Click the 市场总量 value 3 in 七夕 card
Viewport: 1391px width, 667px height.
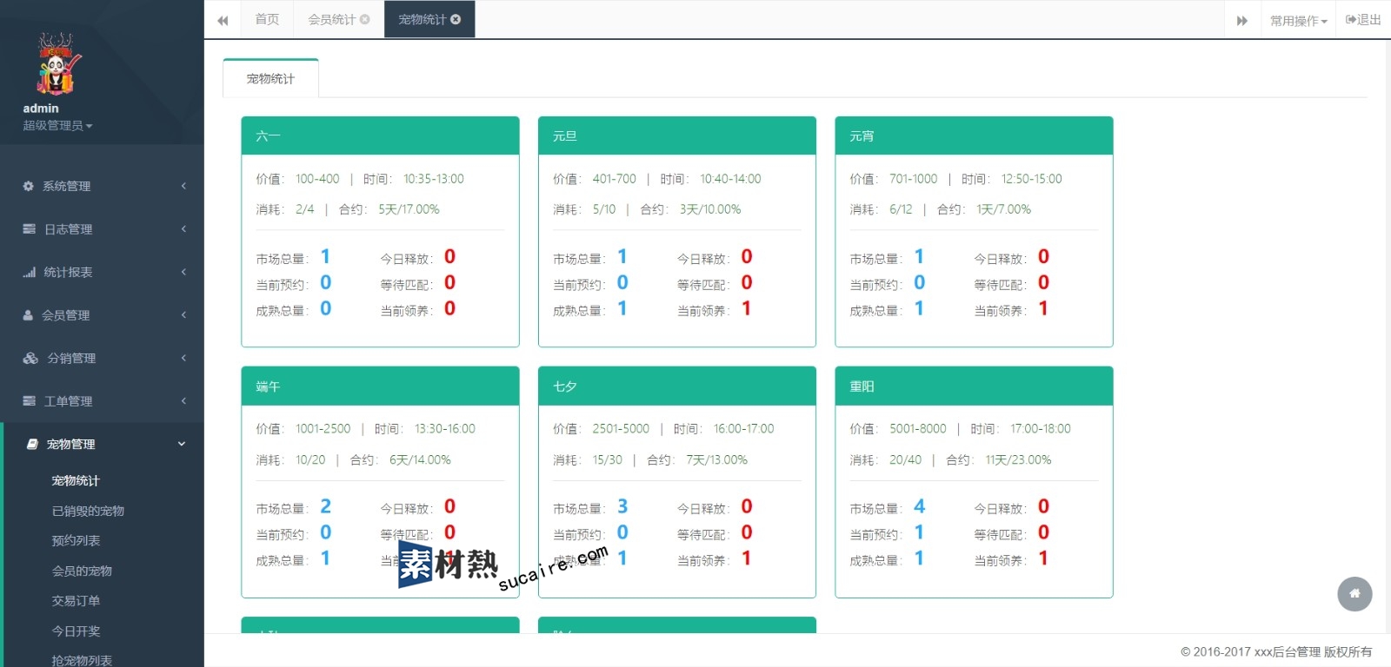tap(622, 506)
